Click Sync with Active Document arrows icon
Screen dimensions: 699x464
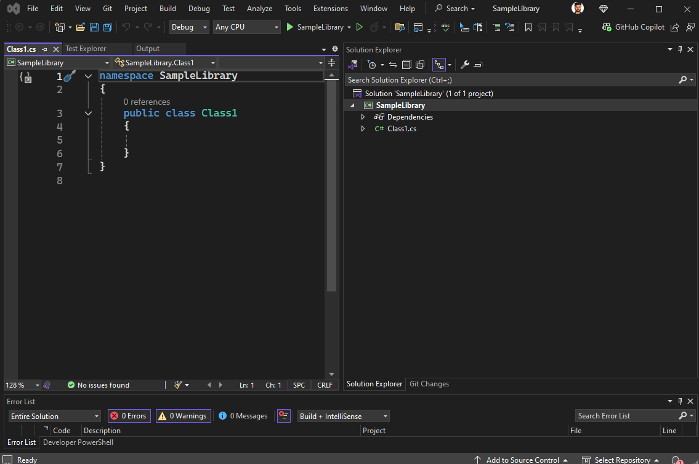pos(393,65)
